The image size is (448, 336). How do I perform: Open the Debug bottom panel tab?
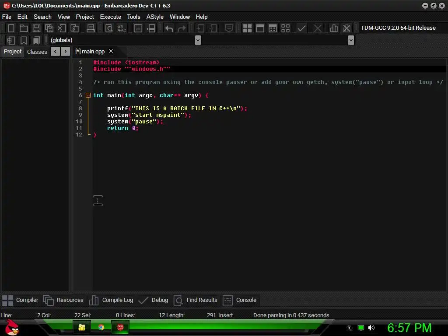(x=153, y=300)
